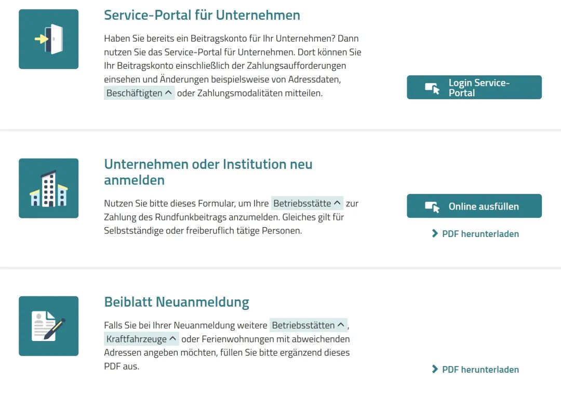Click the door login icon tile
Image resolution: width=561 pixels, height=393 pixels.
(x=48, y=39)
